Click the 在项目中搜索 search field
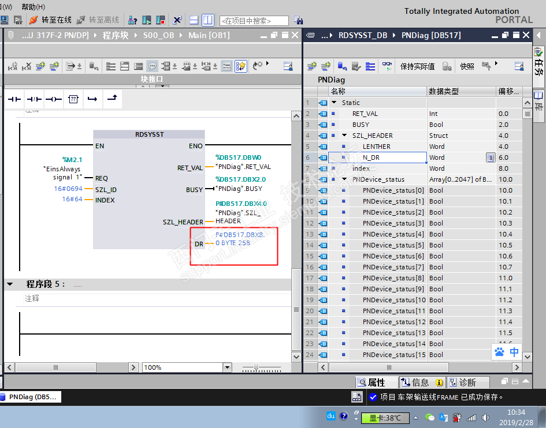 click(x=254, y=21)
